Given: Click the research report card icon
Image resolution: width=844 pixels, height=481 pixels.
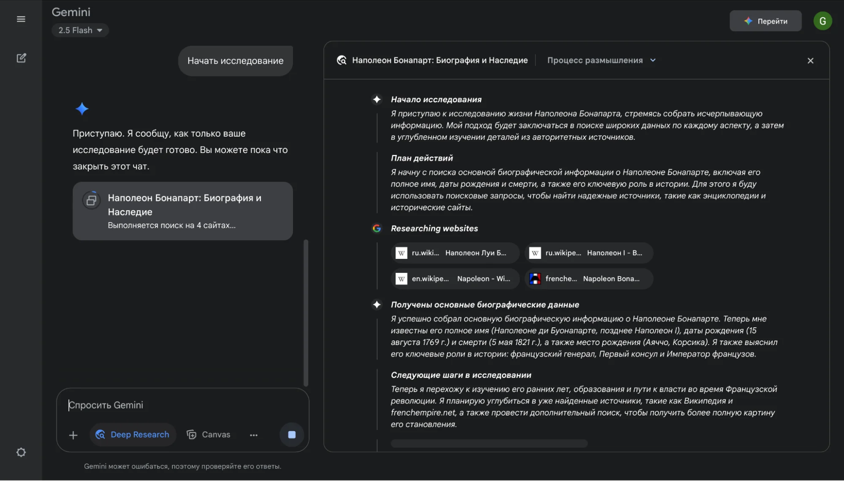Looking at the screenshot, I should click(92, 200).
